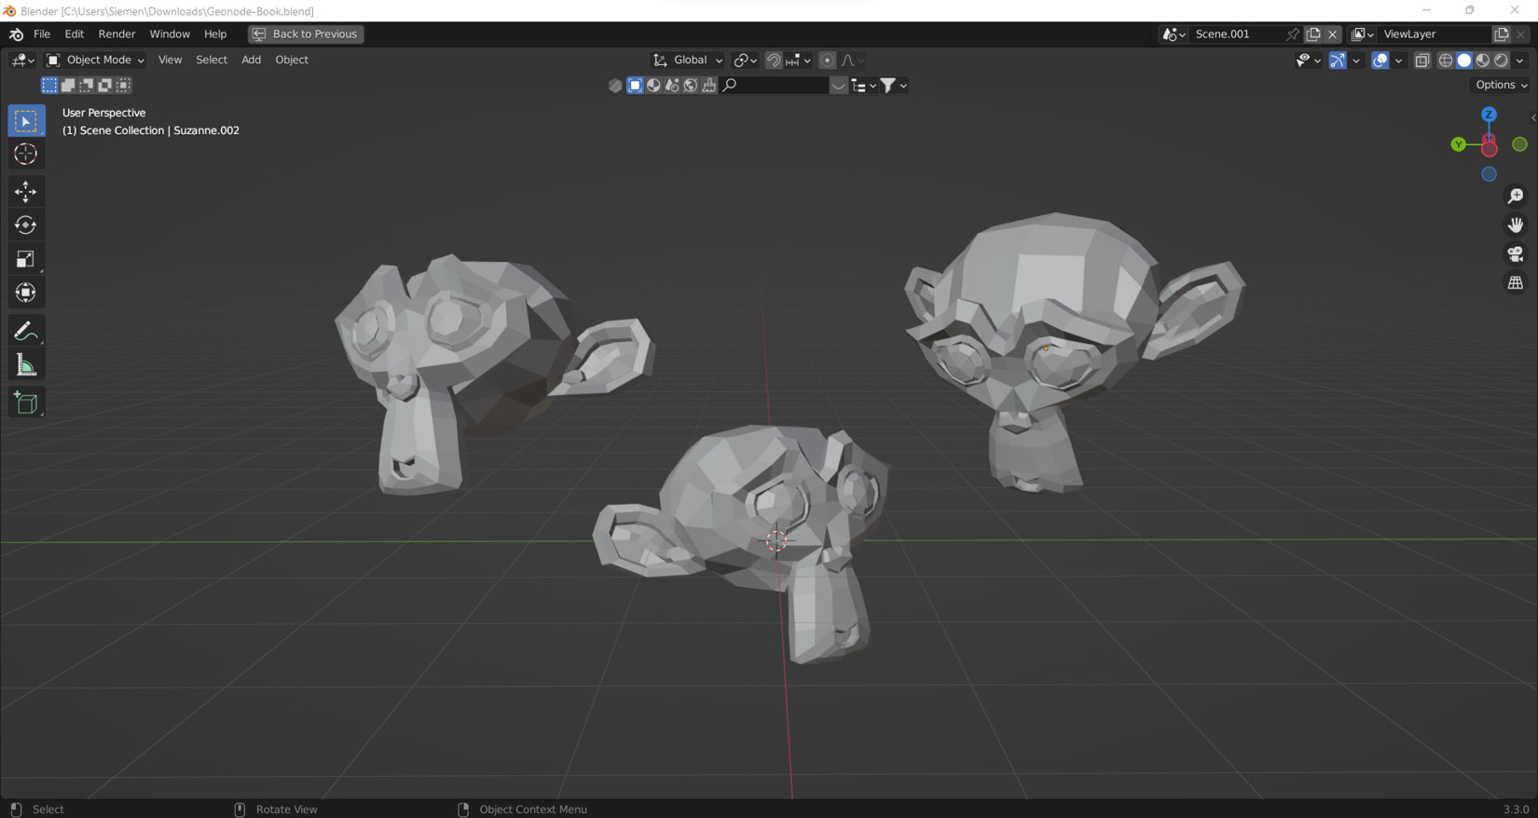Viewport: 1538px width, 818px height.
Task: Click the pin scene icon
Action: coord(1292,34)
